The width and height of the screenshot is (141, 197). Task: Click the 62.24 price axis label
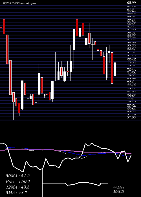click(131, 6)
